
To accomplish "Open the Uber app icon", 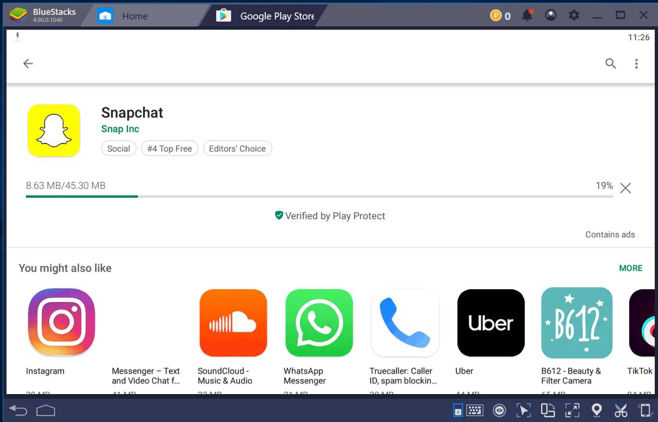I will pyautogui.click(x=491, y=323).
